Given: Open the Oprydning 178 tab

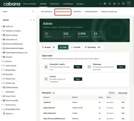Looking at the screenshot, I should click(92, 47).
